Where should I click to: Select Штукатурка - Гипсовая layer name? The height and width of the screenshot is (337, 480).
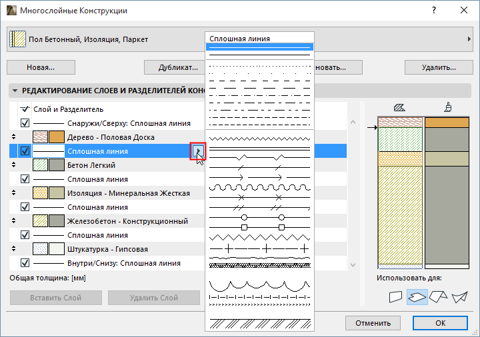[x=107, y=249]
